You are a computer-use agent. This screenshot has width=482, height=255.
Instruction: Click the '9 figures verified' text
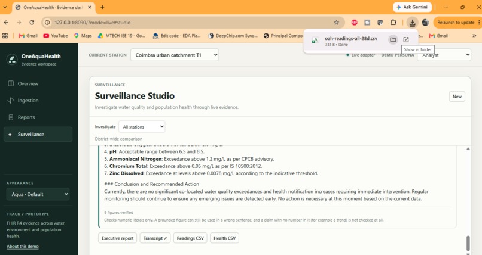118,213
